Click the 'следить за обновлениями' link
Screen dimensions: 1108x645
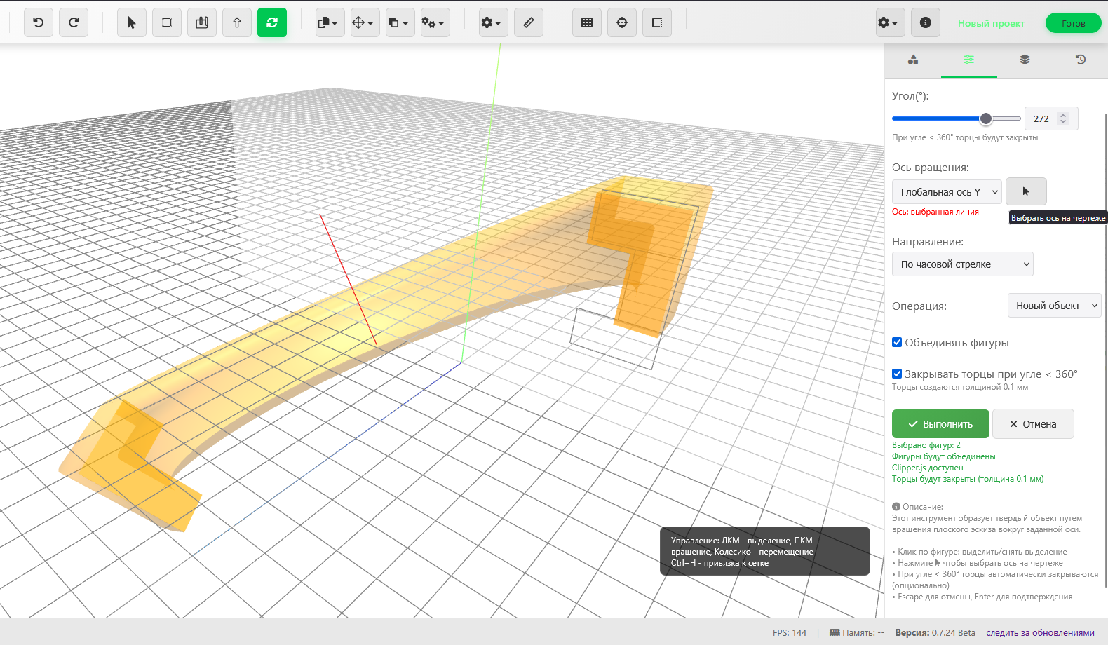(1040, 633)
